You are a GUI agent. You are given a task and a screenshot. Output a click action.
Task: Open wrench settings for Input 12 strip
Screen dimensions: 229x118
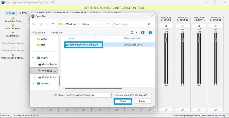216,110
